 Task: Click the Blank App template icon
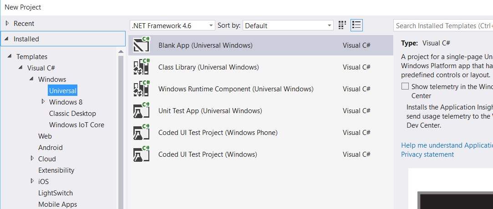[142, 45]
